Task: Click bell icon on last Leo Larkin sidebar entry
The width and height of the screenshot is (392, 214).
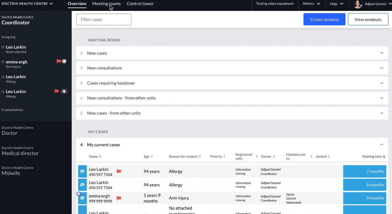Action: point(64,91)
